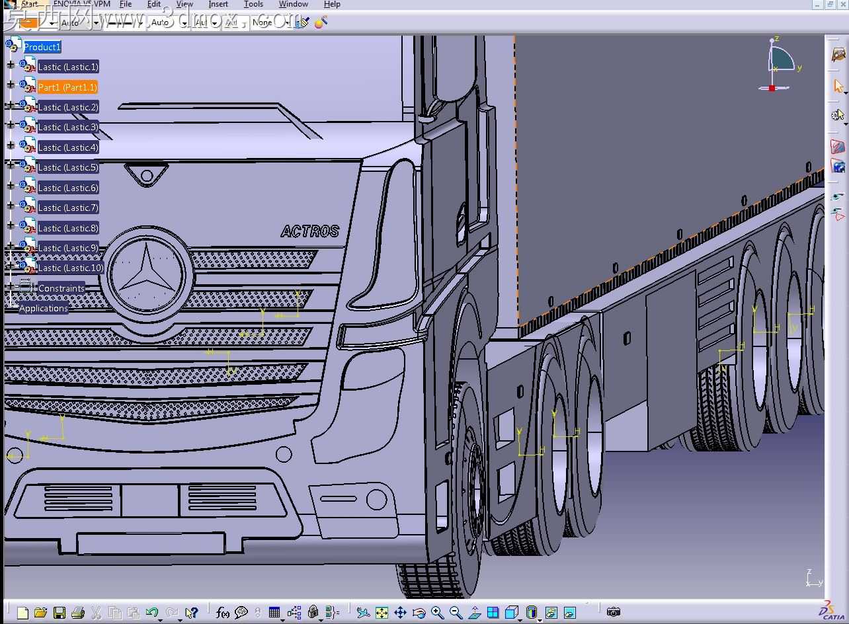The width and height of the screenshot is (849, 624).
Task: Open the Insert menu
Action: [x=218, y=4]
